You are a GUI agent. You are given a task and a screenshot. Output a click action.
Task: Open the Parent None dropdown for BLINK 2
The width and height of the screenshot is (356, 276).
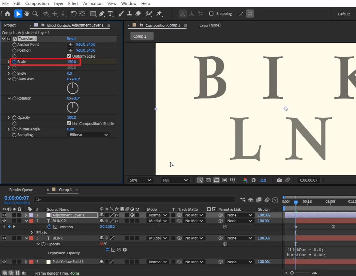[239, 221]
